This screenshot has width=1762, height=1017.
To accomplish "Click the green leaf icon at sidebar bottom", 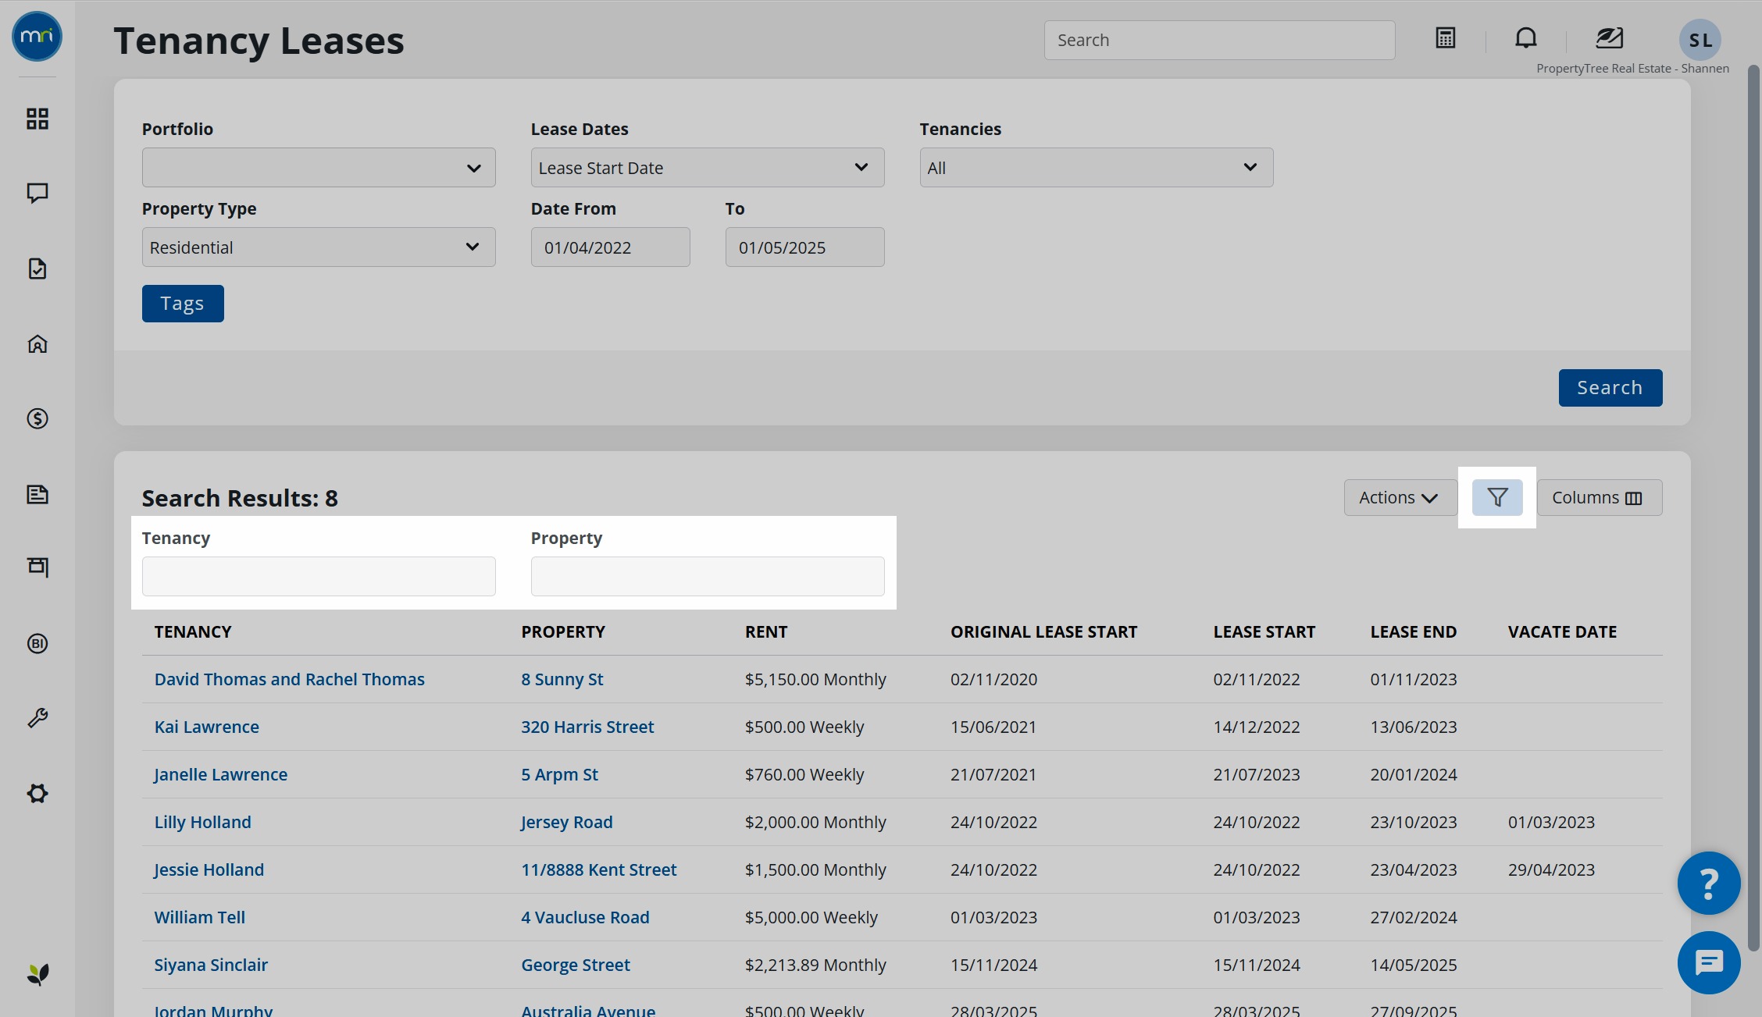I will 37,974.
